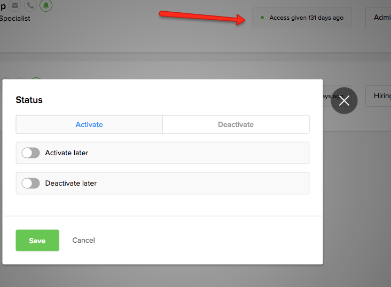
Task: Click the Status dialog heading
Action: pos(29,100)
